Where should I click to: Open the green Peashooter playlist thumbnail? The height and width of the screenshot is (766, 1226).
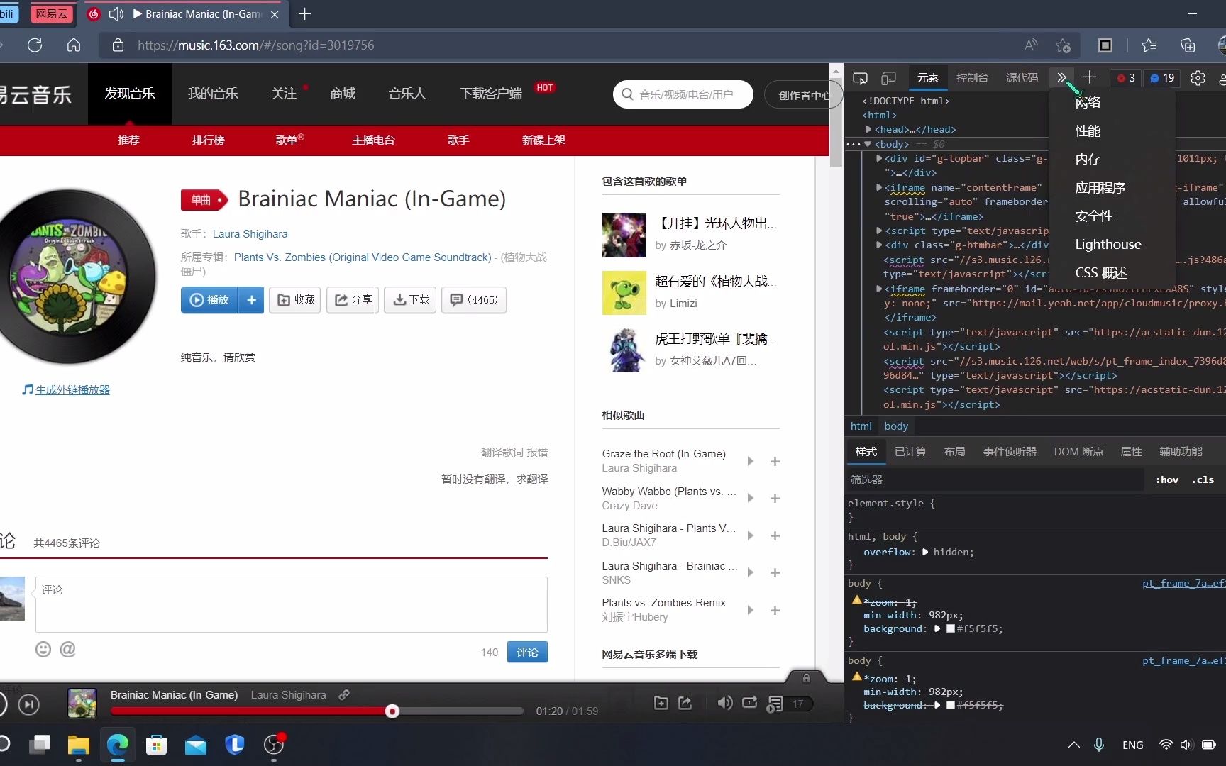point(624,292)
